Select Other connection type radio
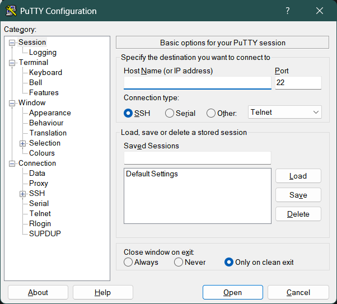The width and height of the screenshot is (337, 304). [211, 113]
